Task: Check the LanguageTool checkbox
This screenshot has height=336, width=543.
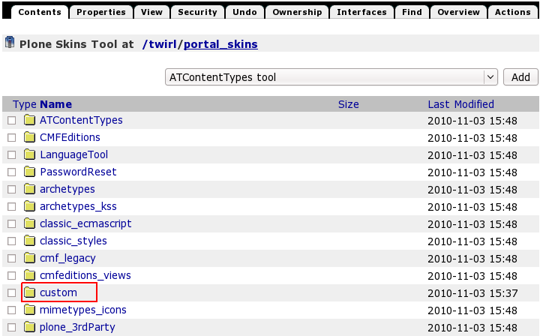Action: click(12, 154)
